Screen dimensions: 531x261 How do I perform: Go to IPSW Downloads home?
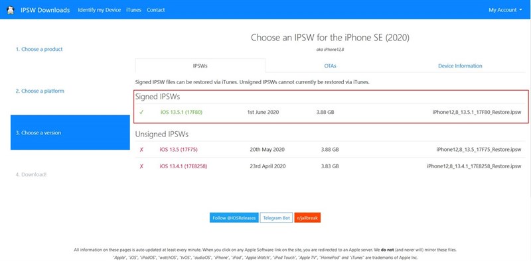click(x=45, y=10)
